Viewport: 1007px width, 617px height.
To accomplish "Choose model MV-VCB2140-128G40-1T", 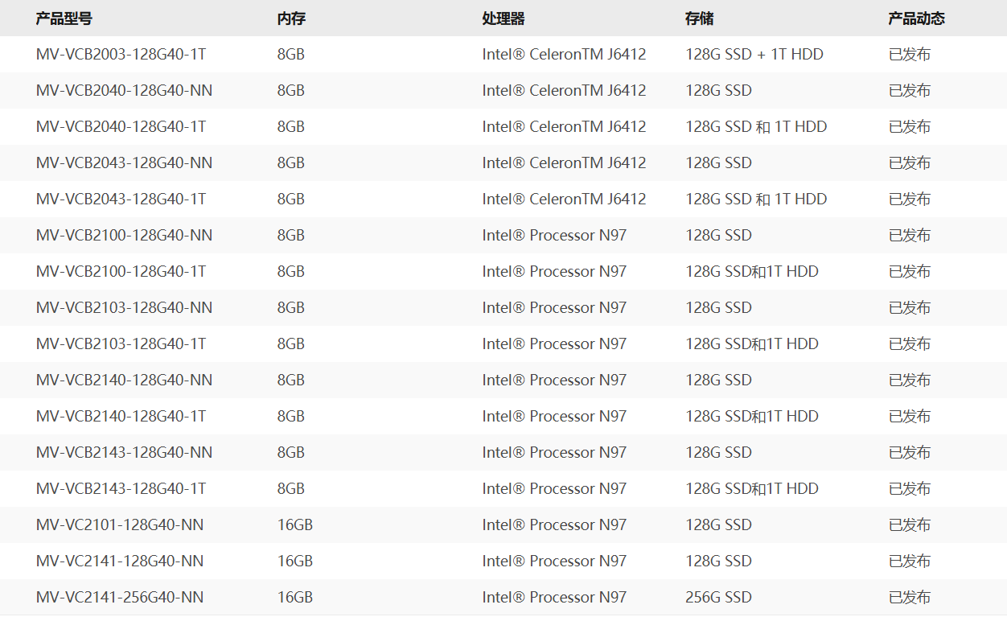I will pyautogui.click(x=121, y=417).
